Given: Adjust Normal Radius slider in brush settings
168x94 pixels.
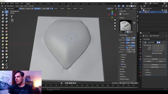Looking at the screenshot, I should (x=130, y=48).
